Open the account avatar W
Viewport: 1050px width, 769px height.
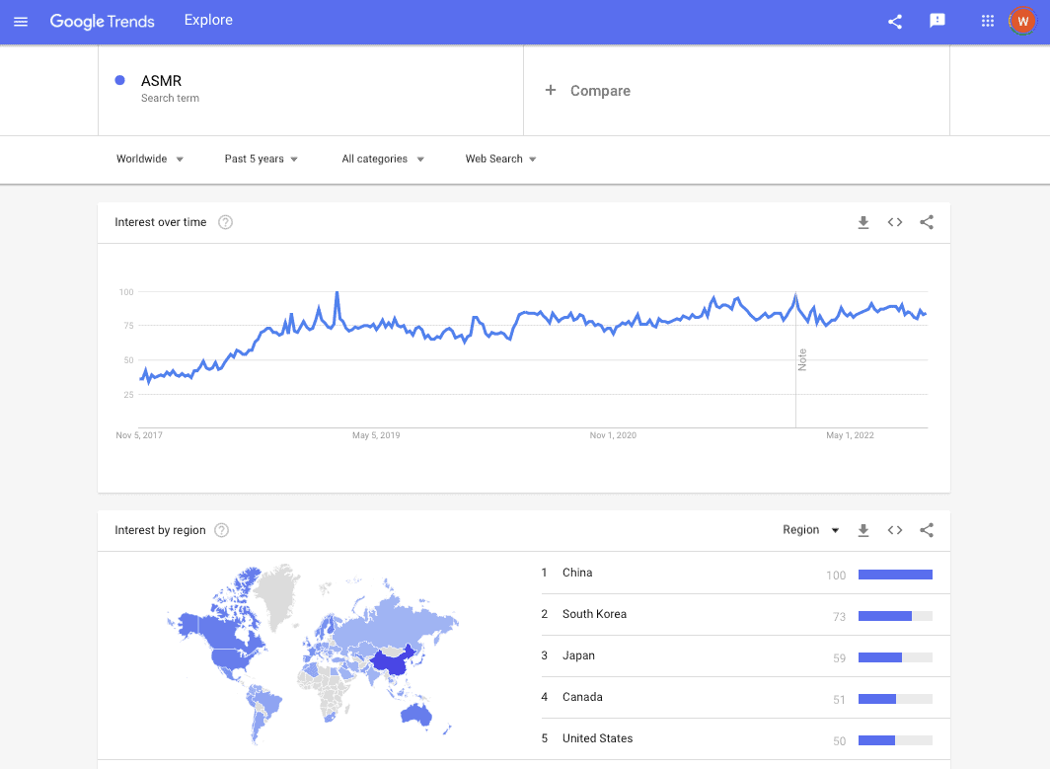(1022, 22)
